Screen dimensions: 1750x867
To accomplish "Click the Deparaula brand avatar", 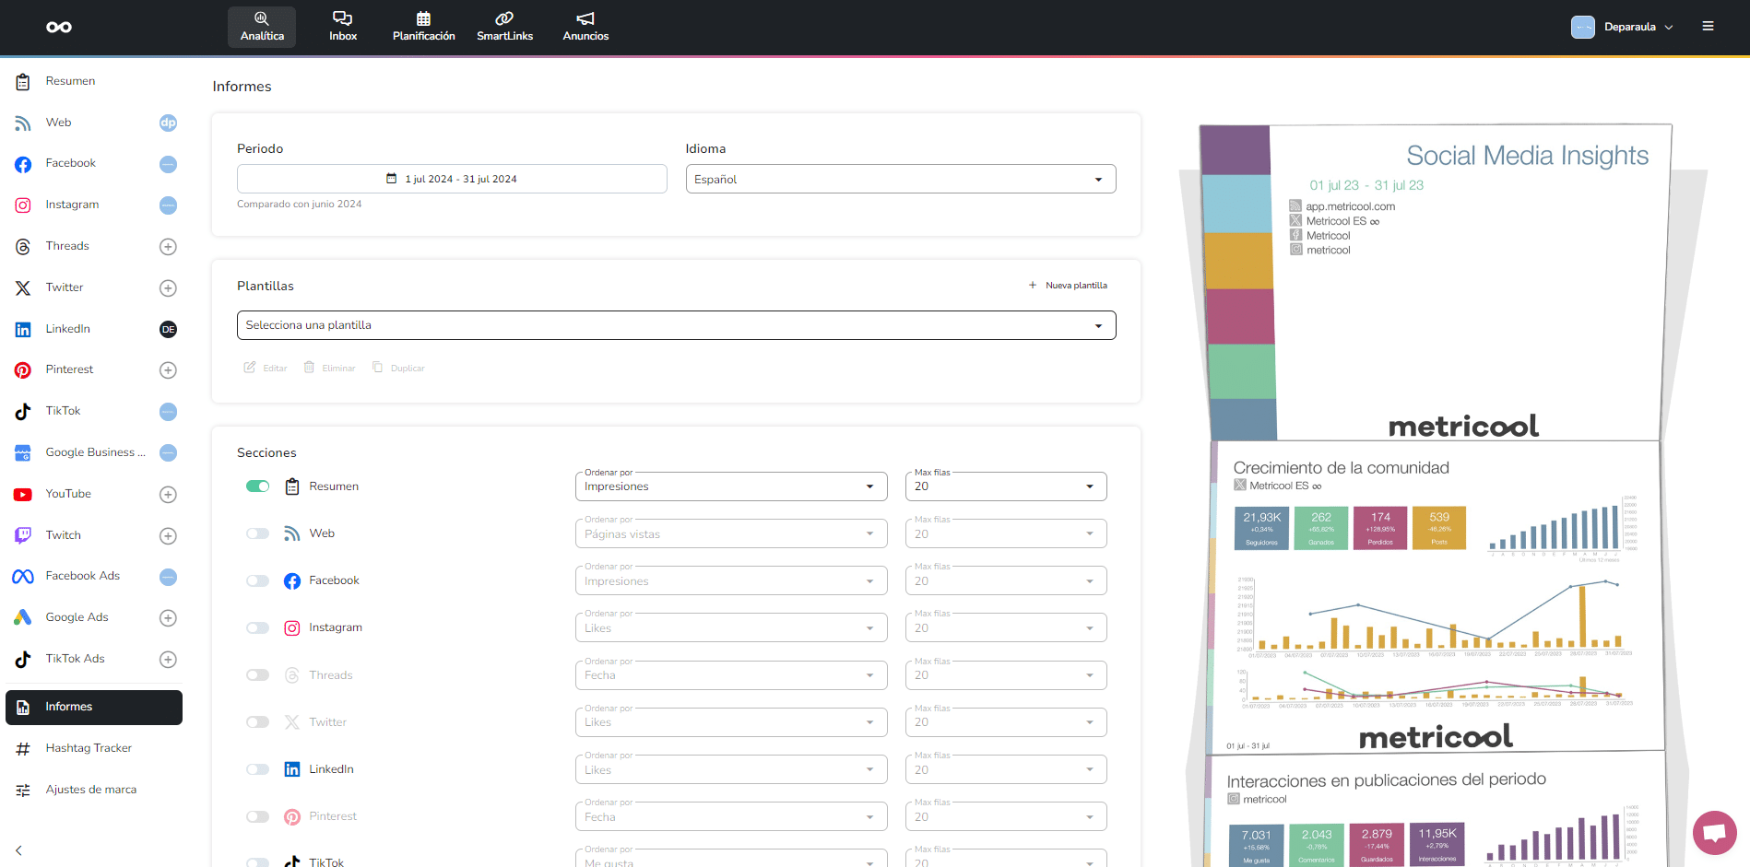I will point(1582,27).
